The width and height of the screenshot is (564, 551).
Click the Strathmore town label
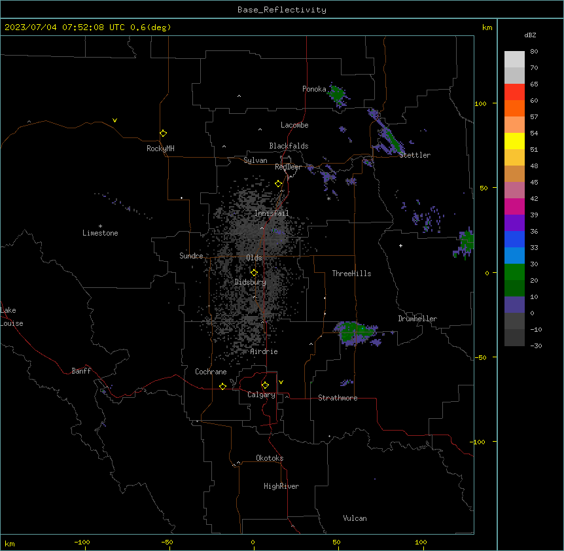[338, 398]
